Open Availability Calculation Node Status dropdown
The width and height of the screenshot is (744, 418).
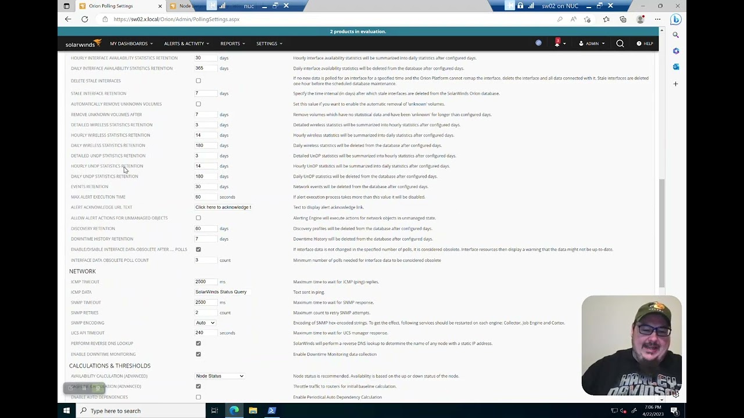[x=220, y=376]
